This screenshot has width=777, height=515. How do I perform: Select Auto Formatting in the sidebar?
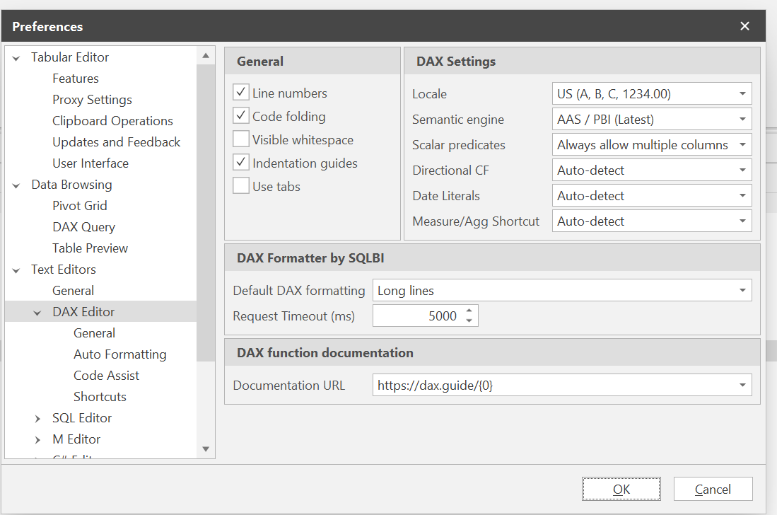pos(119,354)
